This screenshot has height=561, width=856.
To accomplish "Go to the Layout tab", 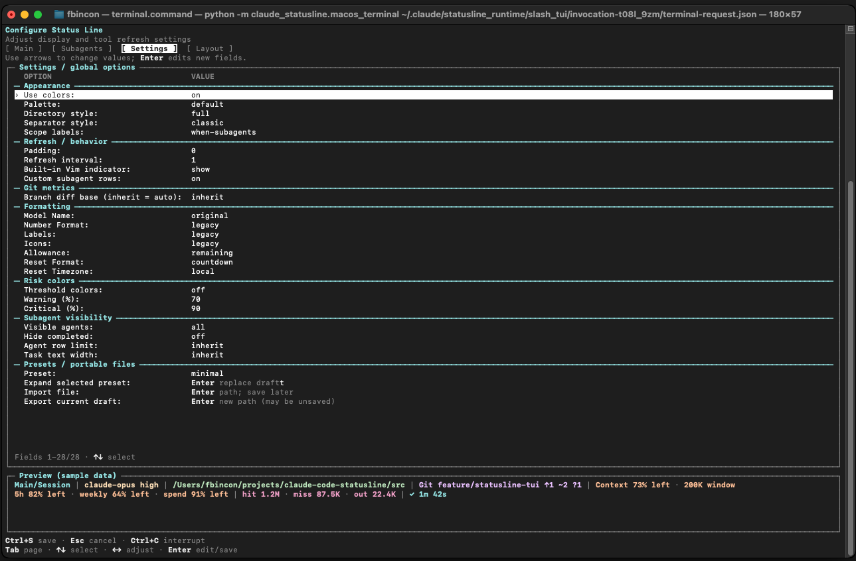I will [x=210, y=48].
